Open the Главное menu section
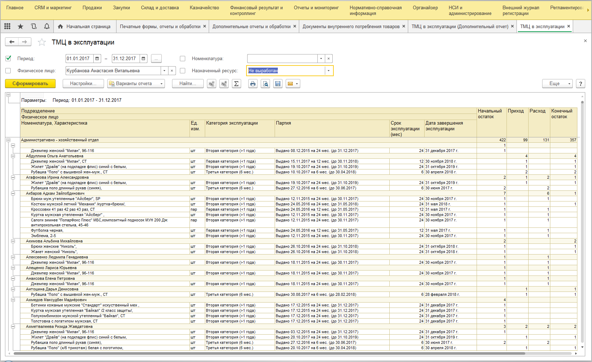This screenshot has width=592, height=362. tap(15, 7)
